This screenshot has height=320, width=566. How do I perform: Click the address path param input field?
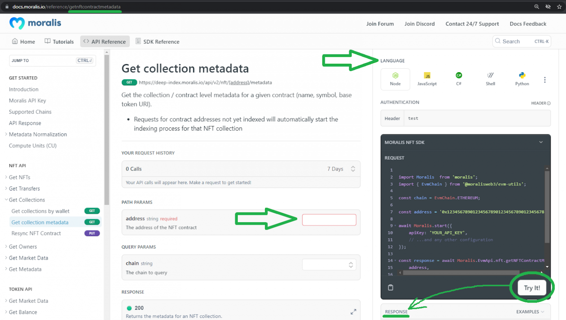tap(329, 220)
